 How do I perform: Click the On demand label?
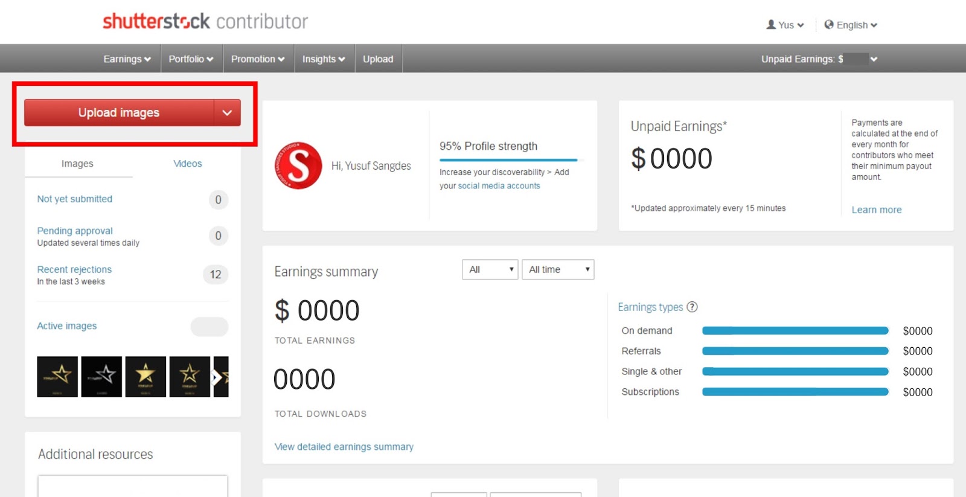pos(647,331)
